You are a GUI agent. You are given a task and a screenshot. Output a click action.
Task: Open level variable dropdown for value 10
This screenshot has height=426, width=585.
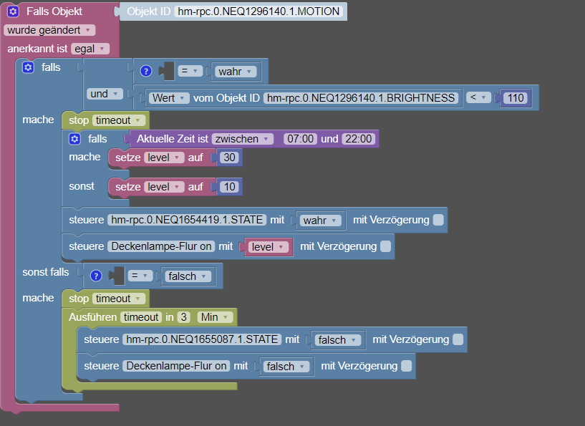164,187
